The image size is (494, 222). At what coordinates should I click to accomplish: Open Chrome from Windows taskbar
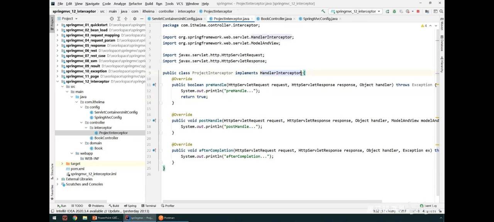[74, 218]
